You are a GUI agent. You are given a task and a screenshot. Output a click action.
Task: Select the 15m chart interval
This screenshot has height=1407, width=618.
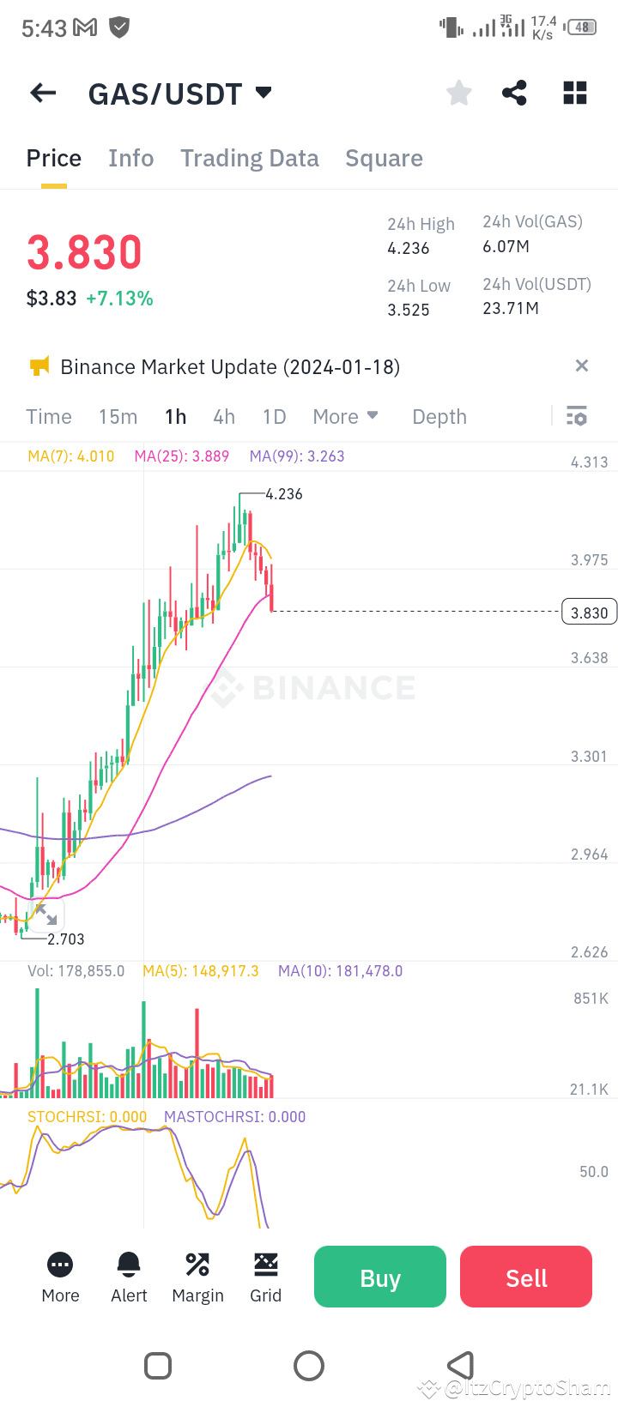(x=118, y=417)
